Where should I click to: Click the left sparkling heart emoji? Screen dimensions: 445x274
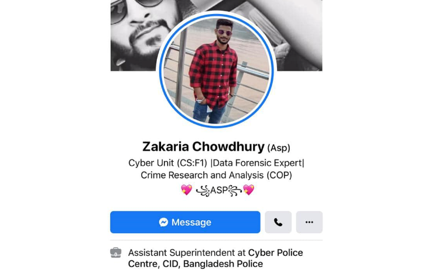186,190
